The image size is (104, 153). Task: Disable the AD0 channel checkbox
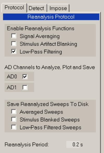pos(25,76)
